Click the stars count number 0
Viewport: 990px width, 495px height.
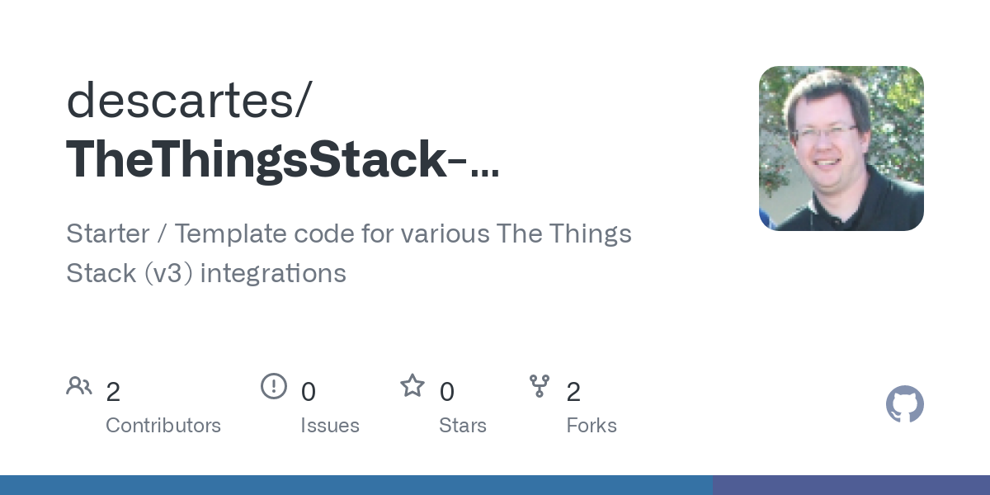click(x=446, y=392)
